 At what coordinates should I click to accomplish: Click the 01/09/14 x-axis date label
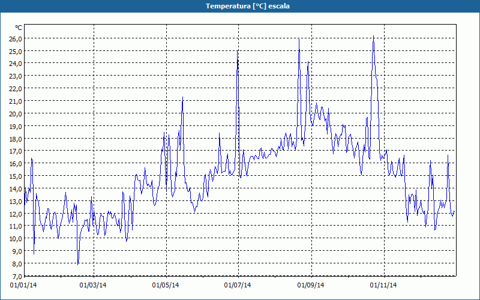coord(311,285)
